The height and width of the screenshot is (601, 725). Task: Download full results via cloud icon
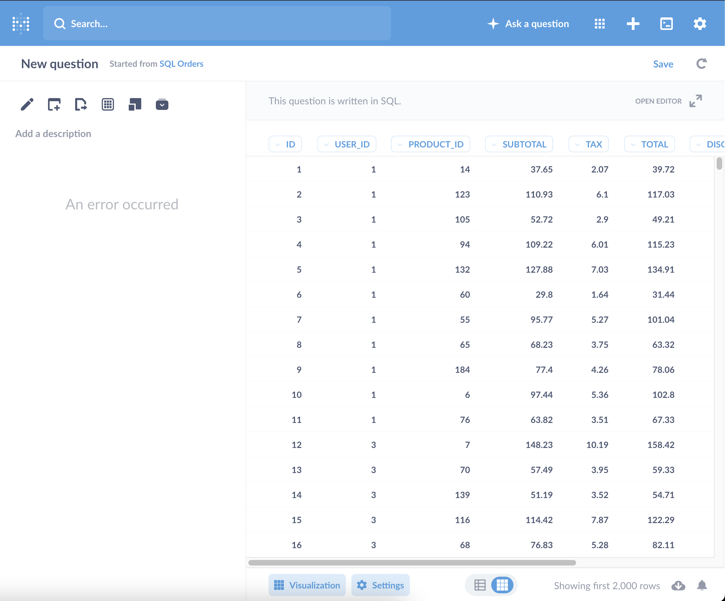(x=678, y=586)
